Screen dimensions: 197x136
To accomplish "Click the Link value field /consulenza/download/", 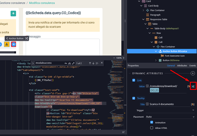I will pyautogui.click(x=168, y=89).
